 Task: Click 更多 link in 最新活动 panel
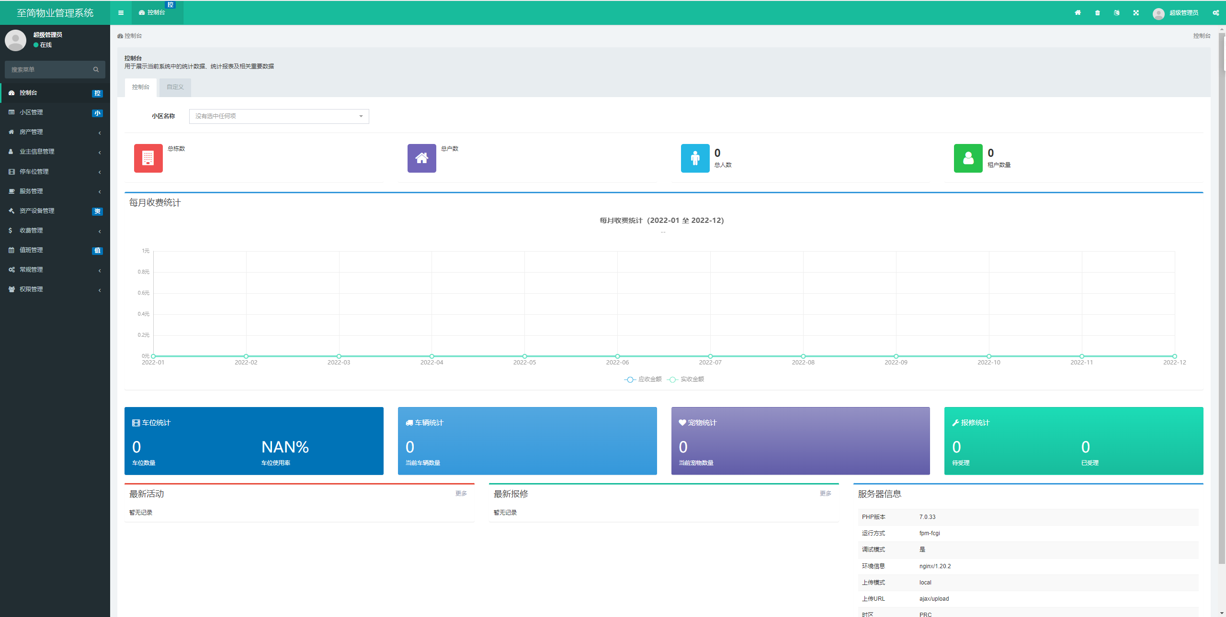[461, 494]
